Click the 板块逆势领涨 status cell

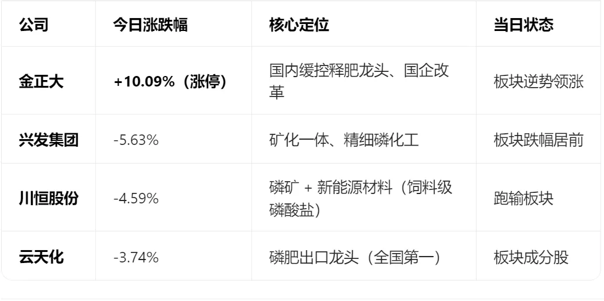[x=539, y=82]
